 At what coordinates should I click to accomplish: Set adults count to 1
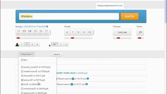(x=22, y=44)
